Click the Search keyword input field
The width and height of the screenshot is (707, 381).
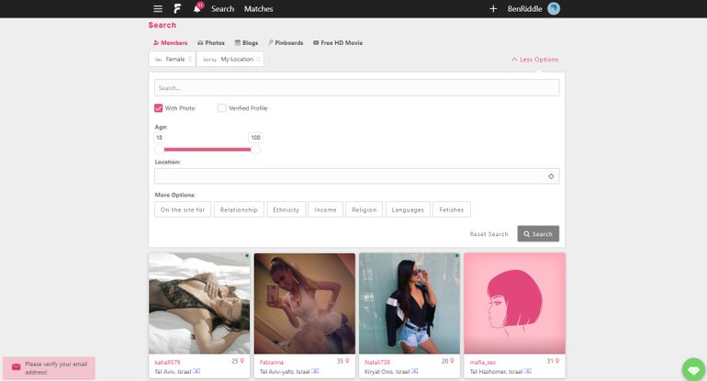pos(356,88)
